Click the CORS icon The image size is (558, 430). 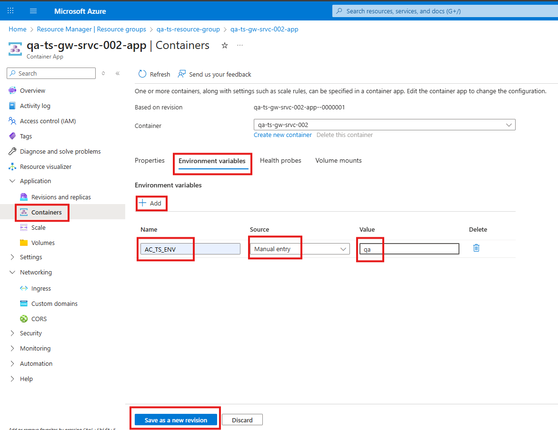point(24,319)
